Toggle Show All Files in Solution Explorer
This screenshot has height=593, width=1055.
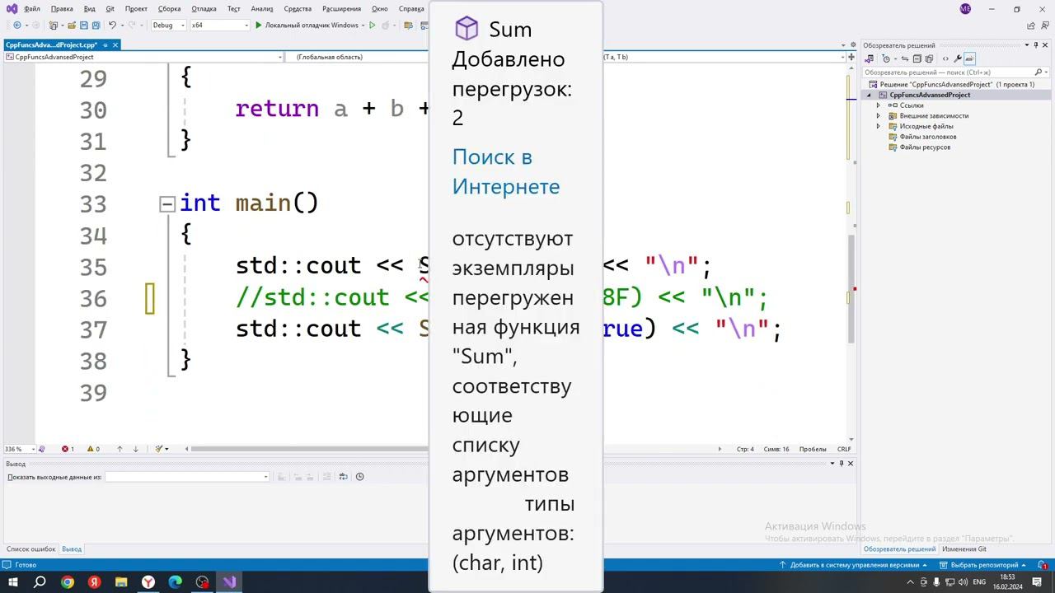(929, 59)
